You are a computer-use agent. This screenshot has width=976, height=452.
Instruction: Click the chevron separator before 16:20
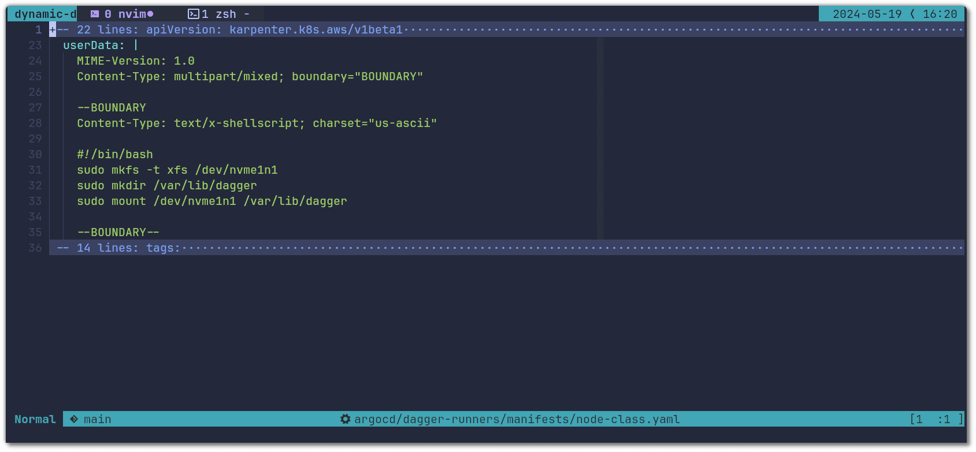click(912, 14)
